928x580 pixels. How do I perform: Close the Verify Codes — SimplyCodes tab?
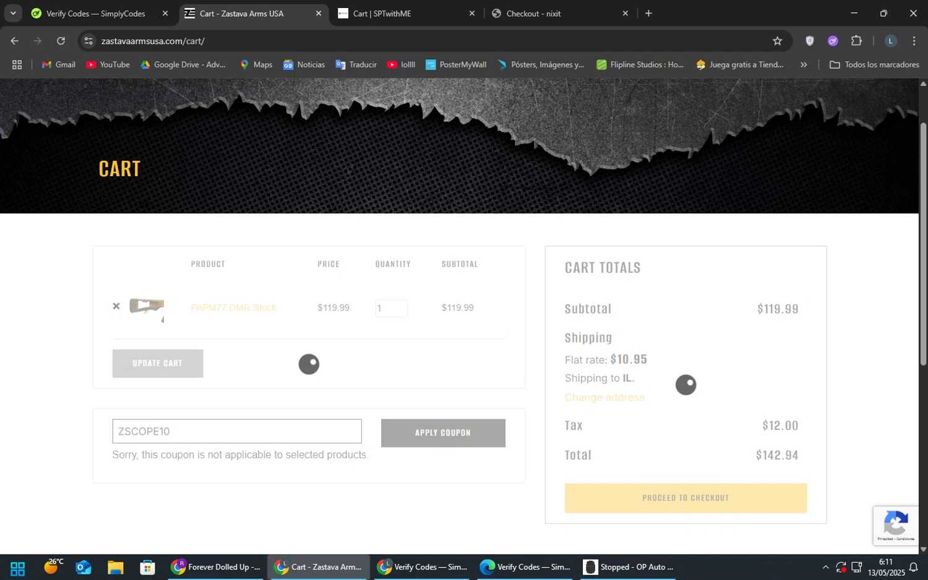[165, 14]
